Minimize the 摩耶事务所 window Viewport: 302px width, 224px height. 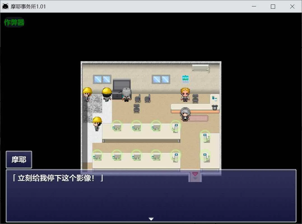point(254,6)
